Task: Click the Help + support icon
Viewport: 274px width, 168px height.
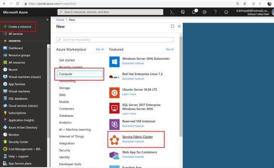Action: (x=5, y=156)
